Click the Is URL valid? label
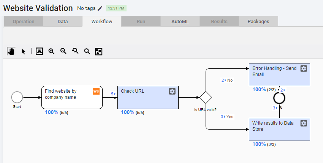323x163 pixels. click(205, 110)
